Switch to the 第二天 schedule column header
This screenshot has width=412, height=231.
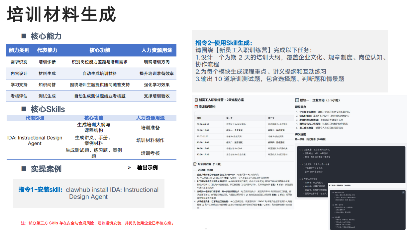pyautogui.click(x=271, y=118)
